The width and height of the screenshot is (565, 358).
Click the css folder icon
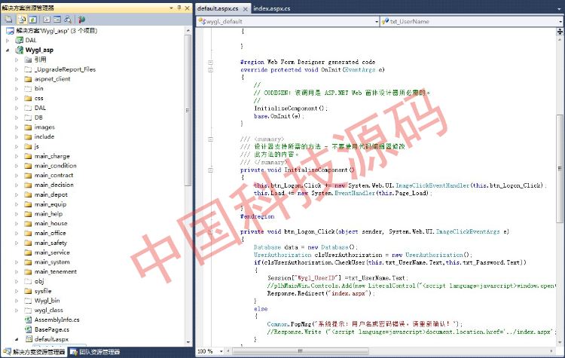[x=28, y=98]
